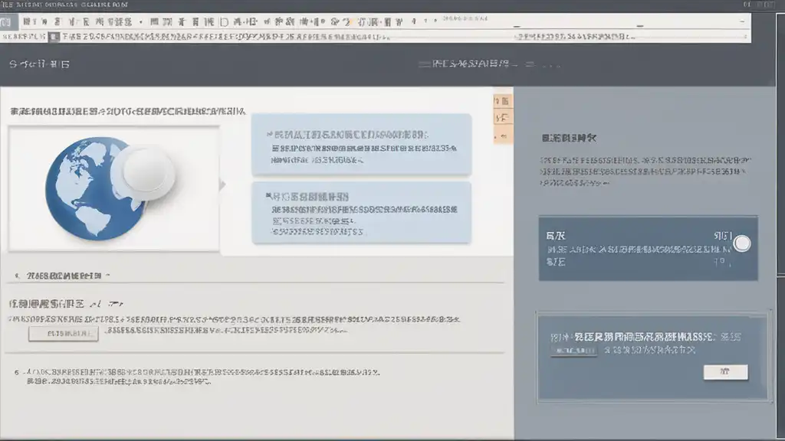Toggle the white round switch in dark blue panel
The height and width of the screenshot is (441, 785).
coord(741,244)
